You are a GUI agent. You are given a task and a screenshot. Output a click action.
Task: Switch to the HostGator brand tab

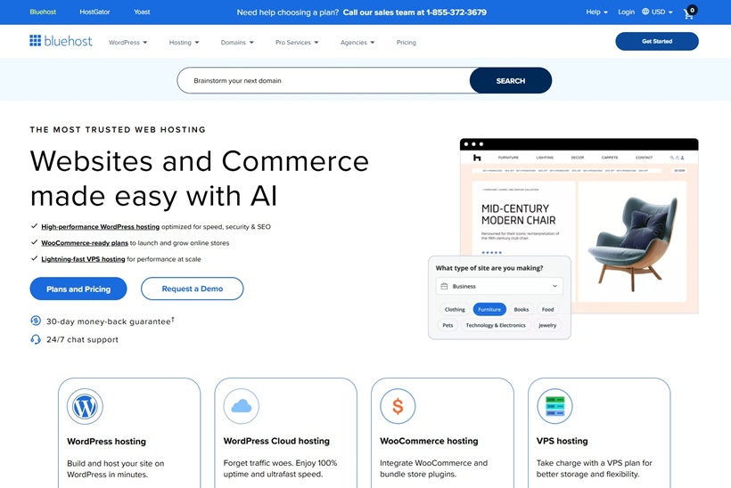94,12
